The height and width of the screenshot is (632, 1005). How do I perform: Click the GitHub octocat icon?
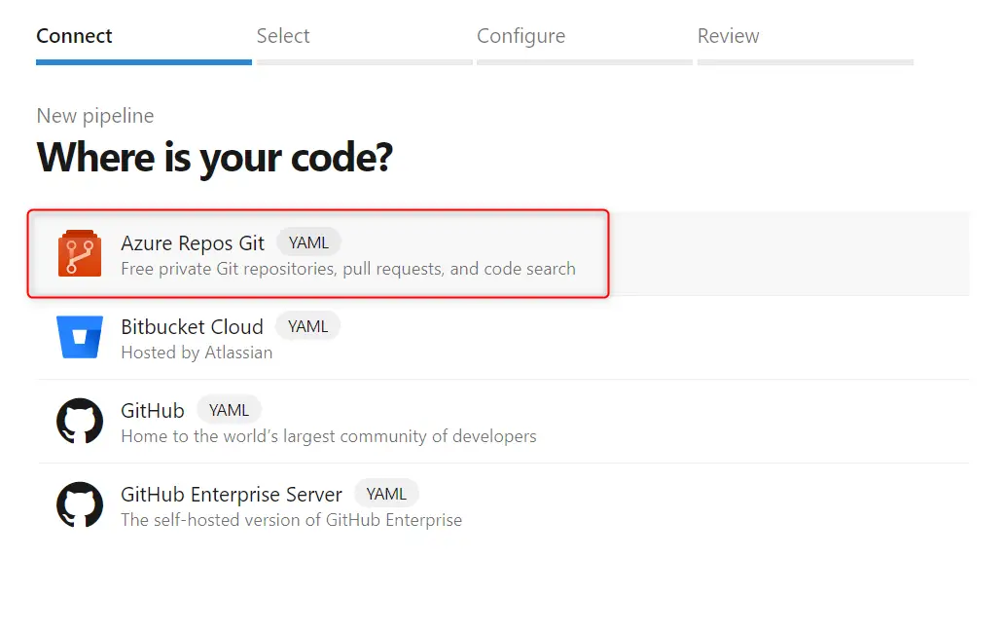(x=80, y=421)
